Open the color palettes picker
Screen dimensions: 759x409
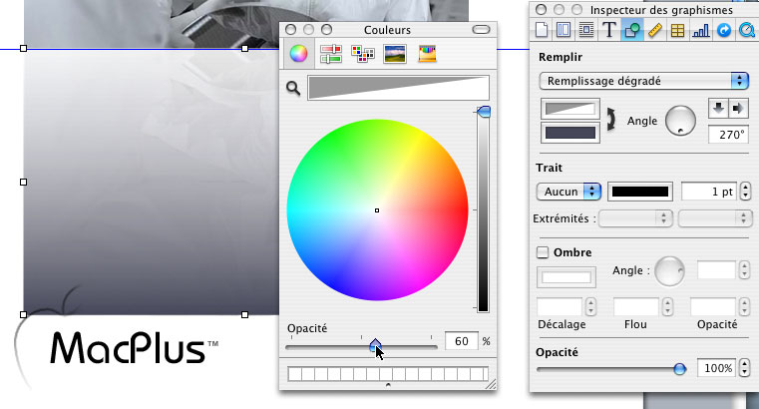(x=363, y=54)
